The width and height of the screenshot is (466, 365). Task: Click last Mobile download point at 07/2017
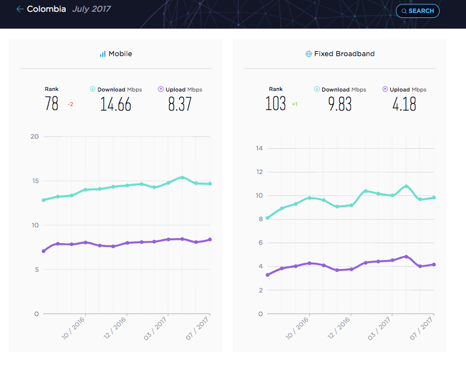(210, 184)
